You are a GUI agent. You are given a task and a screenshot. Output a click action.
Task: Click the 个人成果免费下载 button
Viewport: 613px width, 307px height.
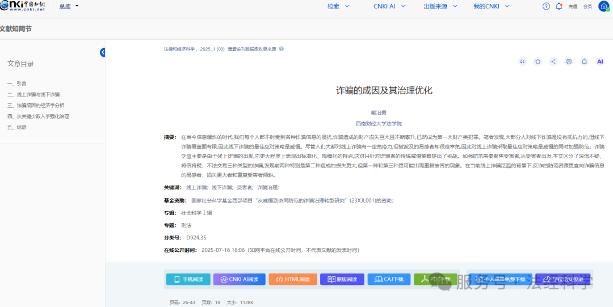(x=500, y=279)
